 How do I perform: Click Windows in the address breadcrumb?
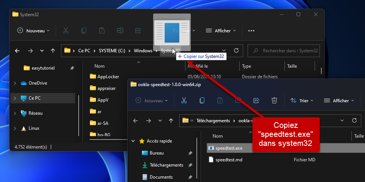tap(143, 51)
